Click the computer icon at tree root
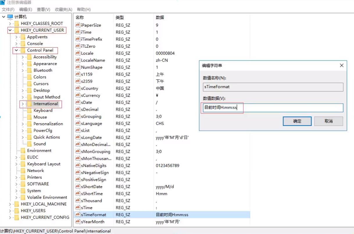This screenshot has height=234, width=354. pyautogui.click(x=10, y=17)
